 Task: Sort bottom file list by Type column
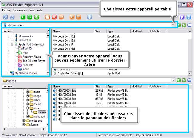click(118, 87)
